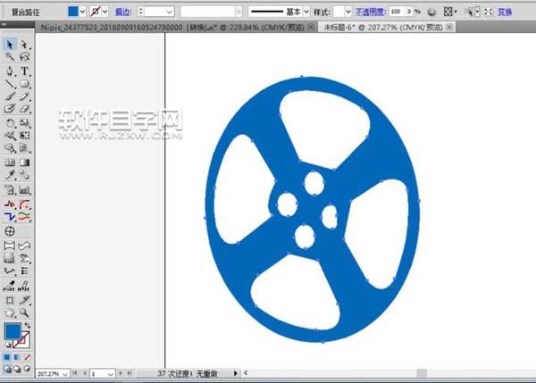The image size is (536, 383).
Task: Set paint mode to solid Color
Action: (x=7, y=357)
